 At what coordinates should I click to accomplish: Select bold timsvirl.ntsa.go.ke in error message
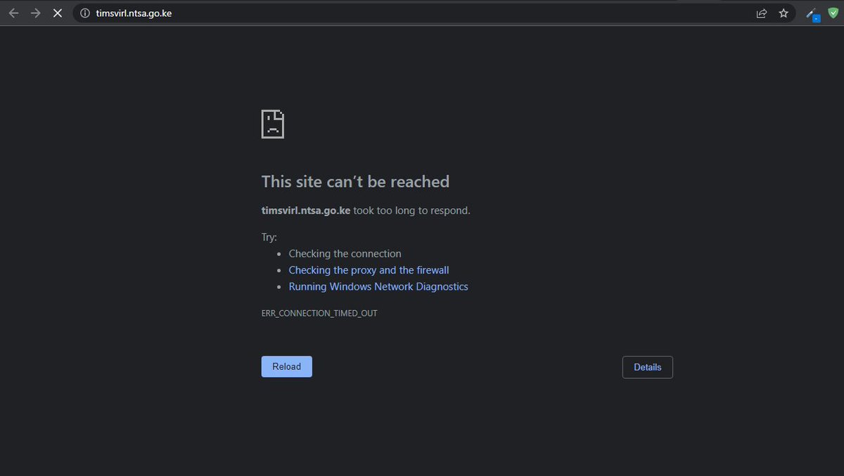coord(306,210)
